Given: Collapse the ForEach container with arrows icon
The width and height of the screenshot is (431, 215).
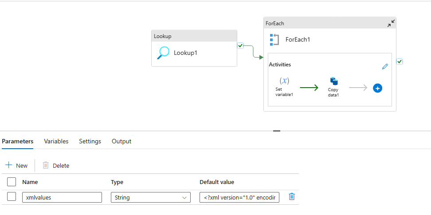Looking at the screenshot, I should [391, 23].
